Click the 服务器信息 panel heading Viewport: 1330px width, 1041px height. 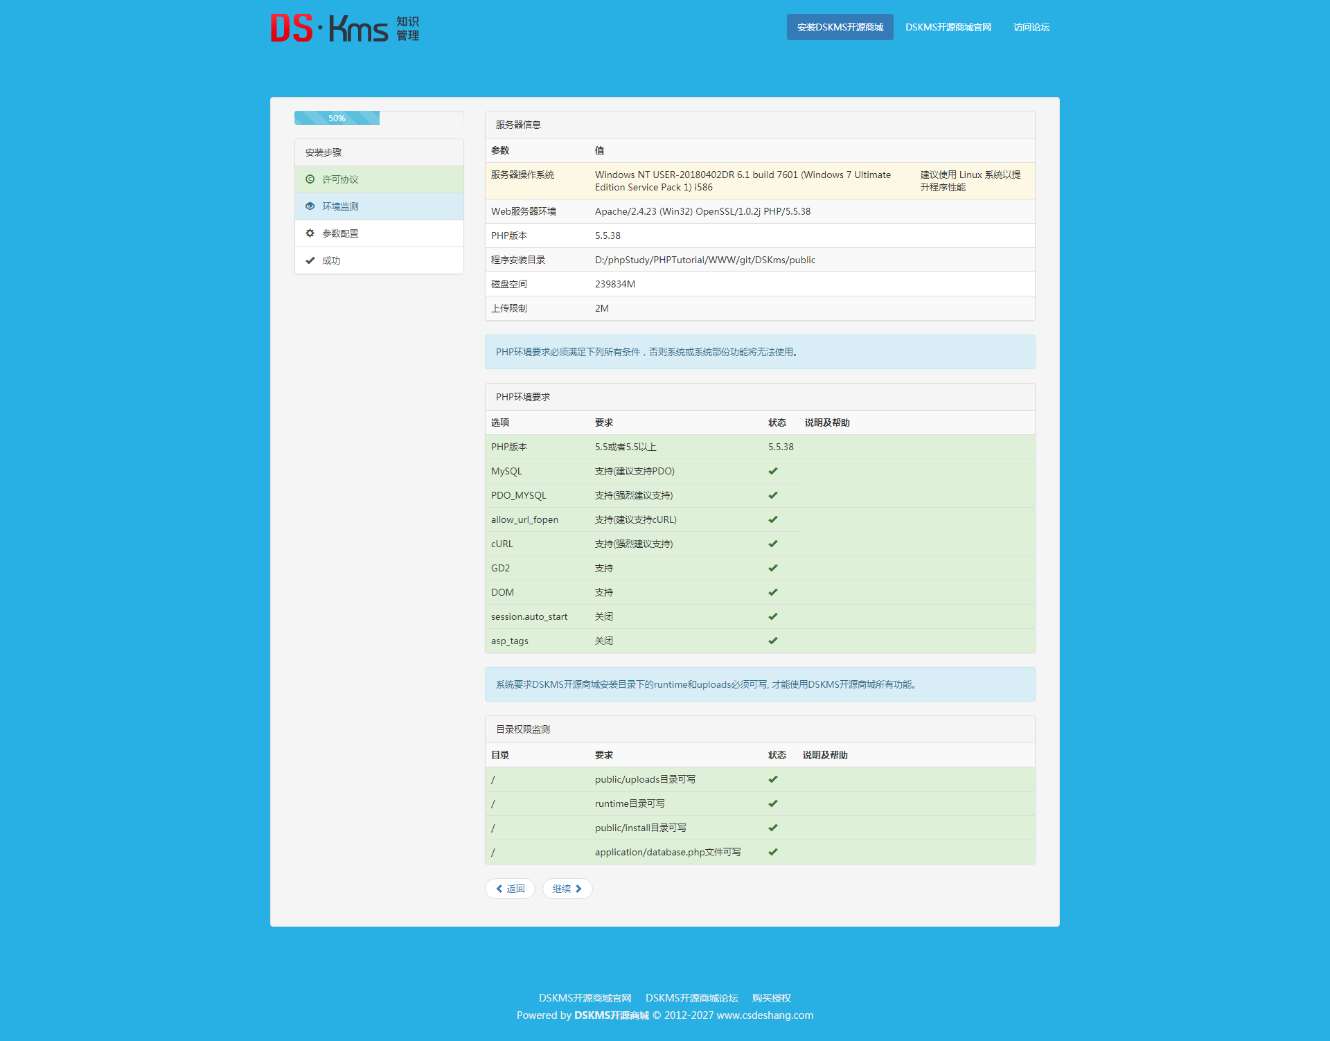[760, 125]
